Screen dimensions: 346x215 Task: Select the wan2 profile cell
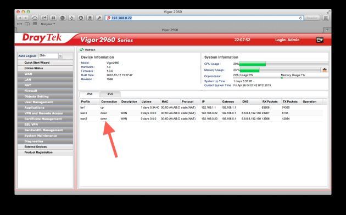(x=83, y=118)
